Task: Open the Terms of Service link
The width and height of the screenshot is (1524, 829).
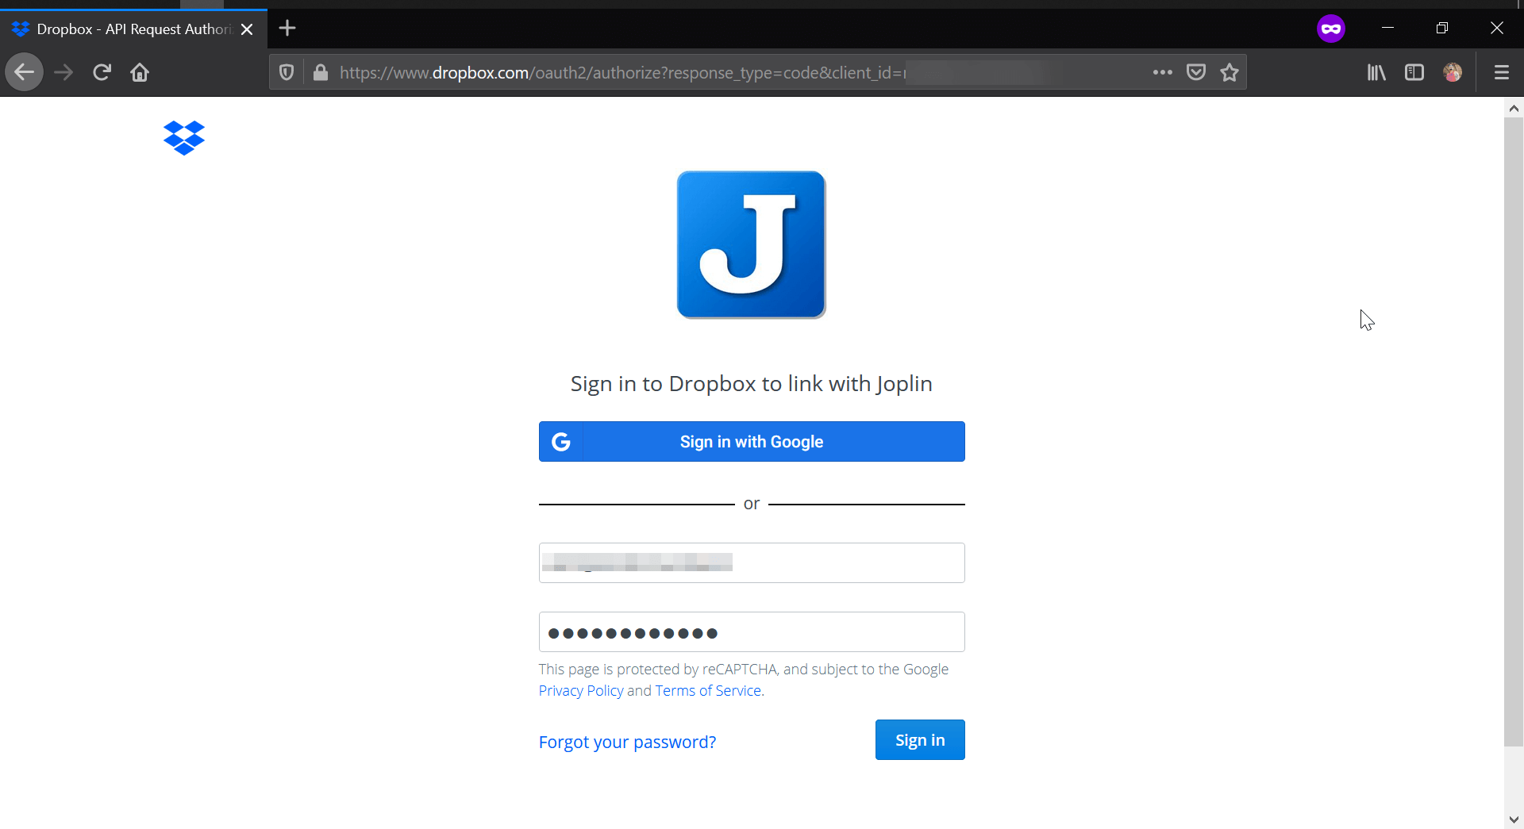Action: click(x=707, y=690)
